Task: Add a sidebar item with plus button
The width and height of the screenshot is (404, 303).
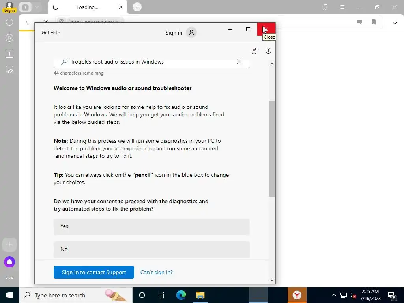Action: point(9,245)
